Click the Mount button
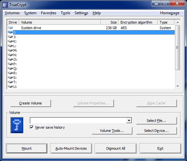 tap(26, 148)
